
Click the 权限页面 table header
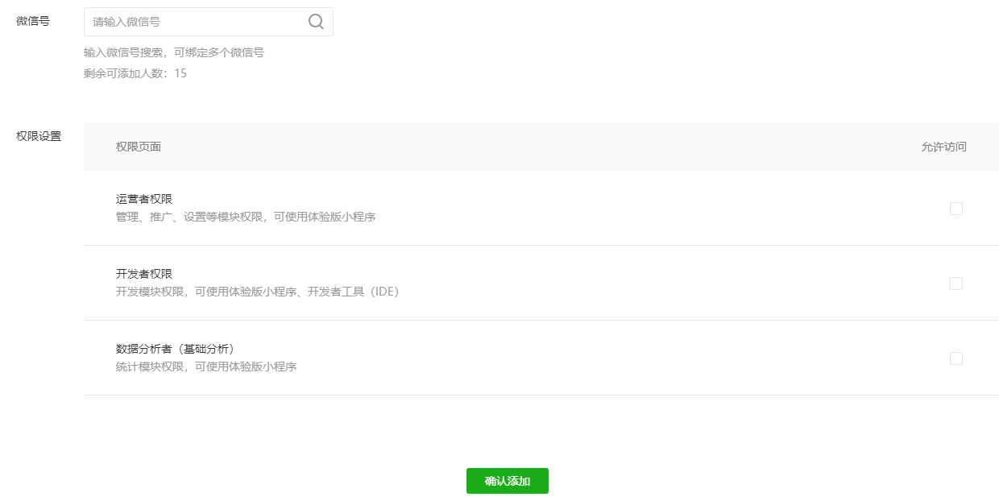(x=139, y=147)
